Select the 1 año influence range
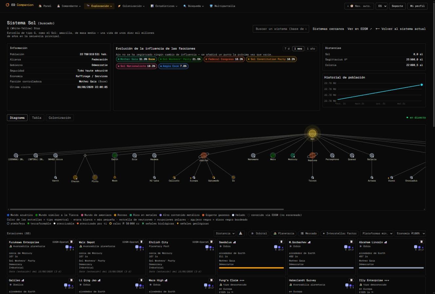 coord(311,49)
